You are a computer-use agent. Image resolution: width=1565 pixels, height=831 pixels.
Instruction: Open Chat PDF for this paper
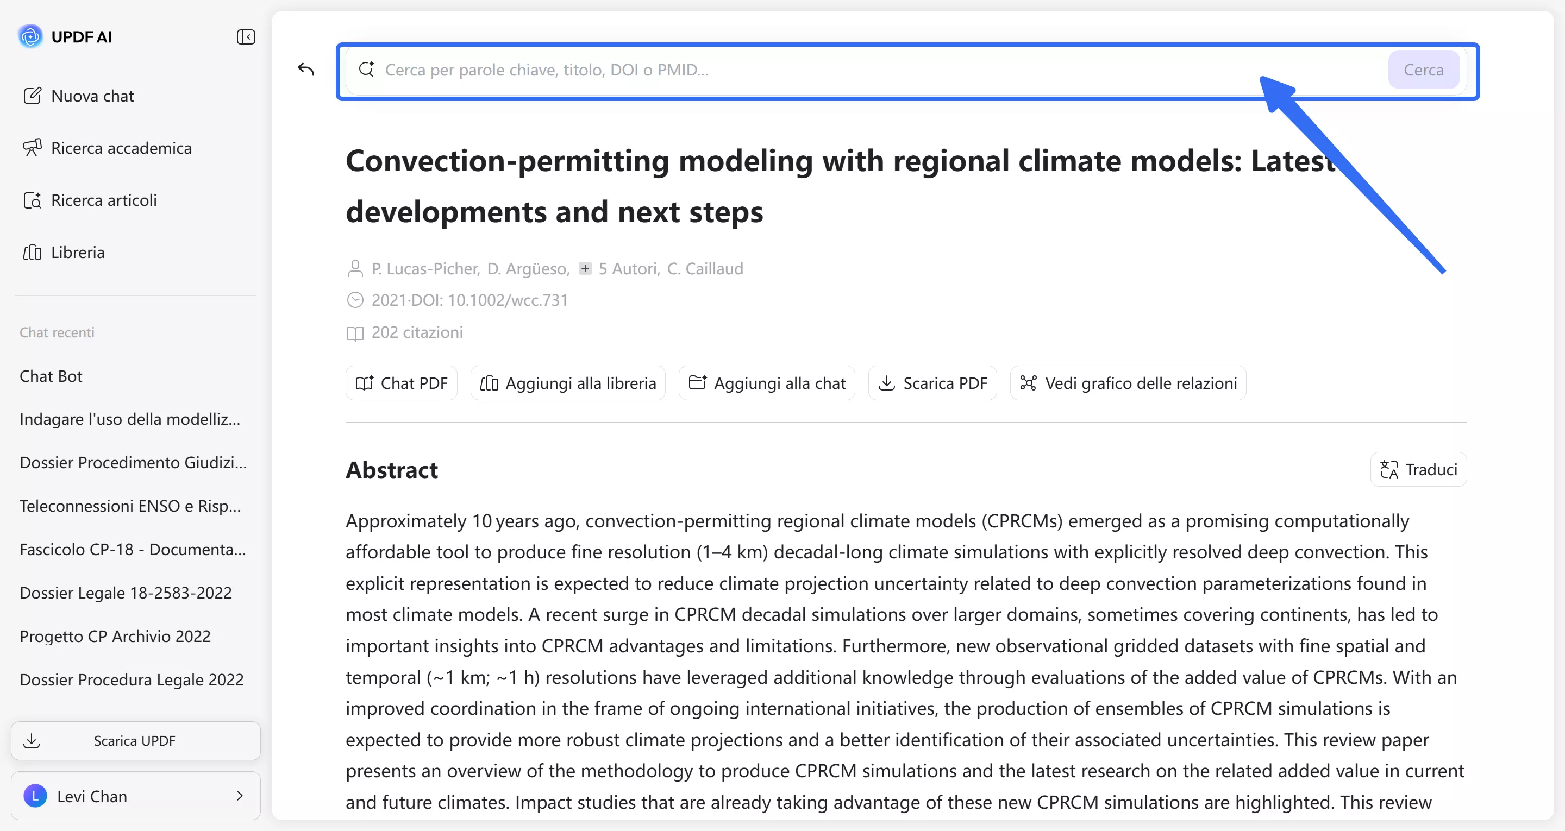click(402, 383)
